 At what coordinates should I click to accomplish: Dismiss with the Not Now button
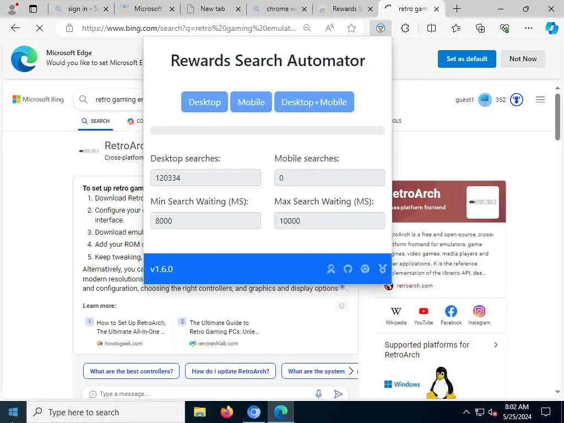tap(523, 58)
